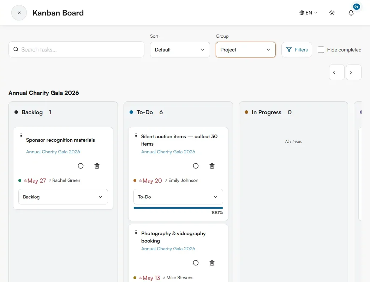Click orange priority dot on Silent auction card

click(135, 181)
